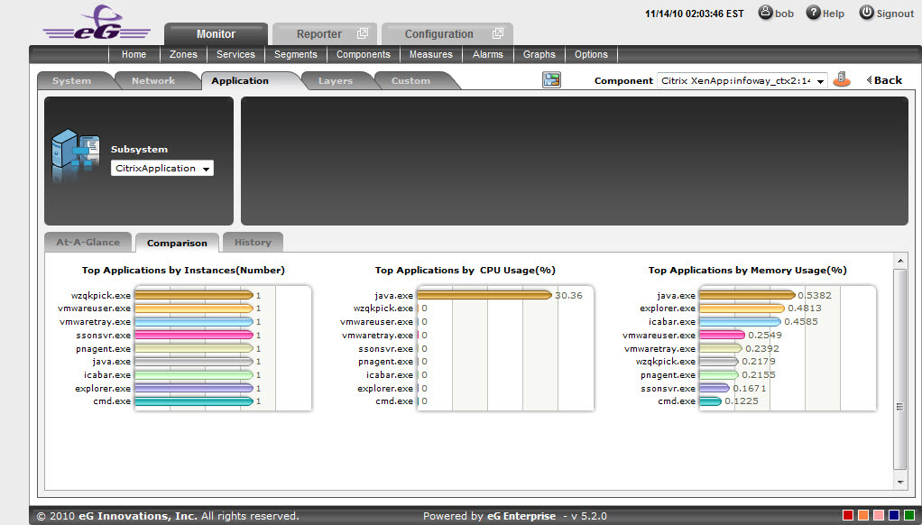Open the CitrixApplication subsystem dropdown
This screenshot has width=922, height=525.
click(x=162, y=168)
